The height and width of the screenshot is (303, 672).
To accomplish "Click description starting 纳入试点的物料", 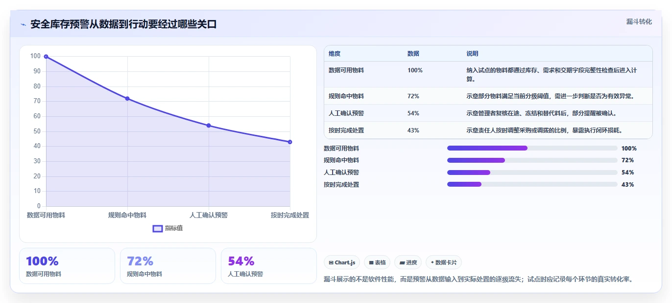I will [552, 75].
